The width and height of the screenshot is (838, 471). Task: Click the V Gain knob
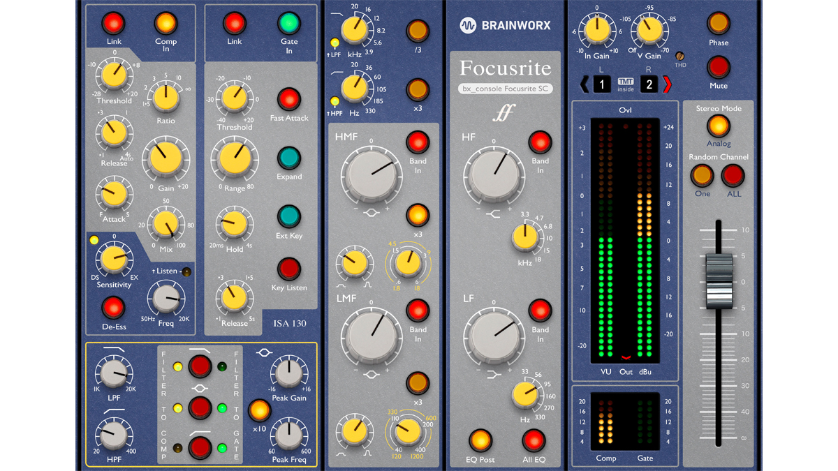(x=649, y=31)
